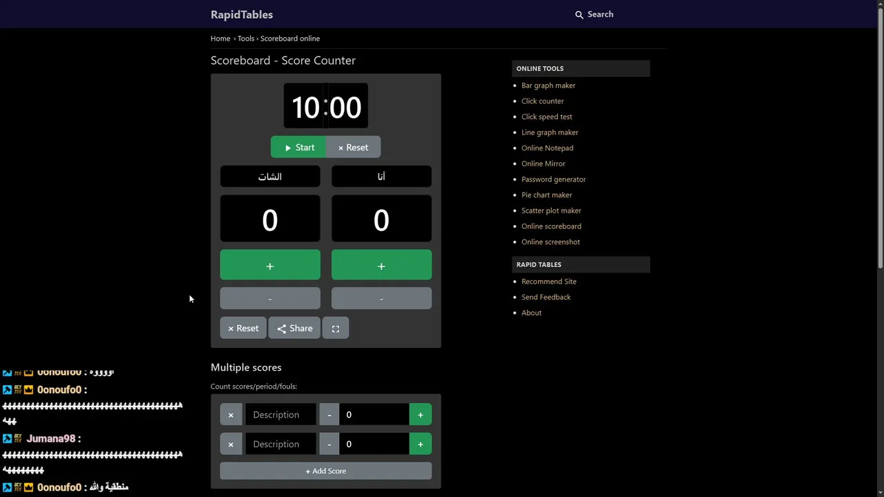Open the RapidTables site logo
Image resolution: width=884 pixels, height=497 pixels.
242,14
